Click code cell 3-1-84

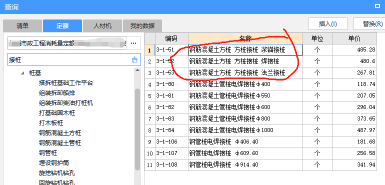(x=171, y=130)
